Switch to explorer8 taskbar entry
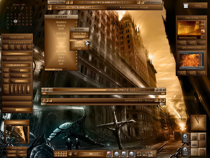This screenshot has width=210, height=158. [x=79, y=7]
